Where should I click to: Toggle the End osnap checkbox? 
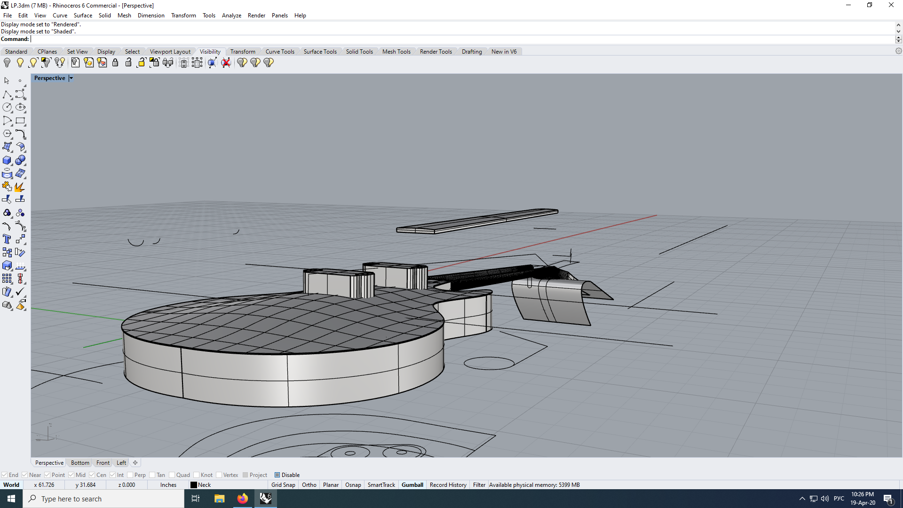click(5, 475)
